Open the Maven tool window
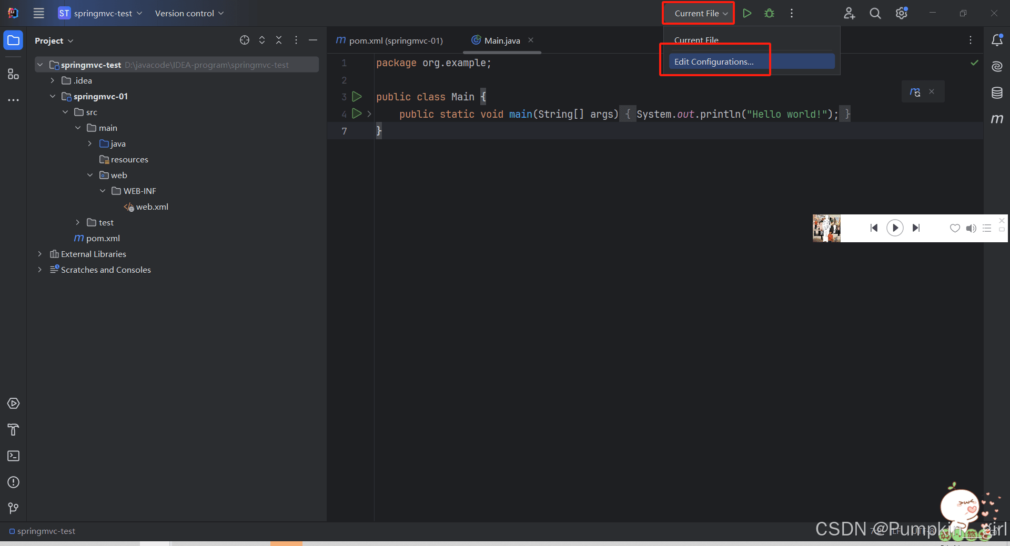The height and width of the screenshot is (546, 1010). coord(997,119)
